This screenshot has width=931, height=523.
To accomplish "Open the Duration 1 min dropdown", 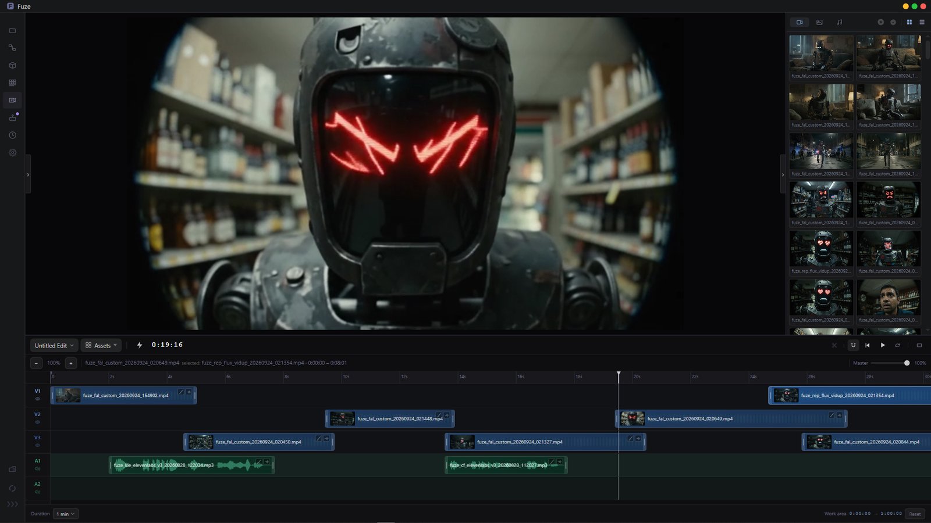I will point(65,514).
